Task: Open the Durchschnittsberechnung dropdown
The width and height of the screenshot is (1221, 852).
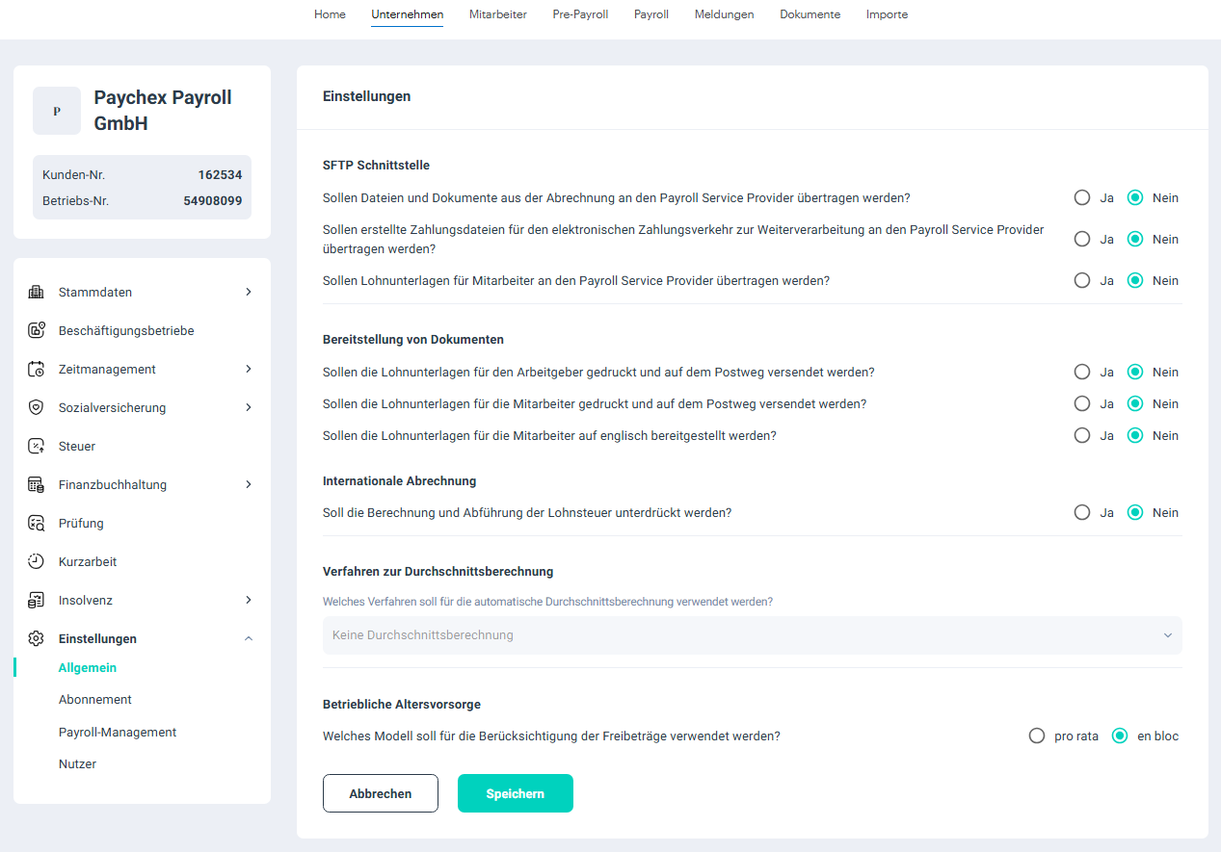Action: tap(752, 635)
